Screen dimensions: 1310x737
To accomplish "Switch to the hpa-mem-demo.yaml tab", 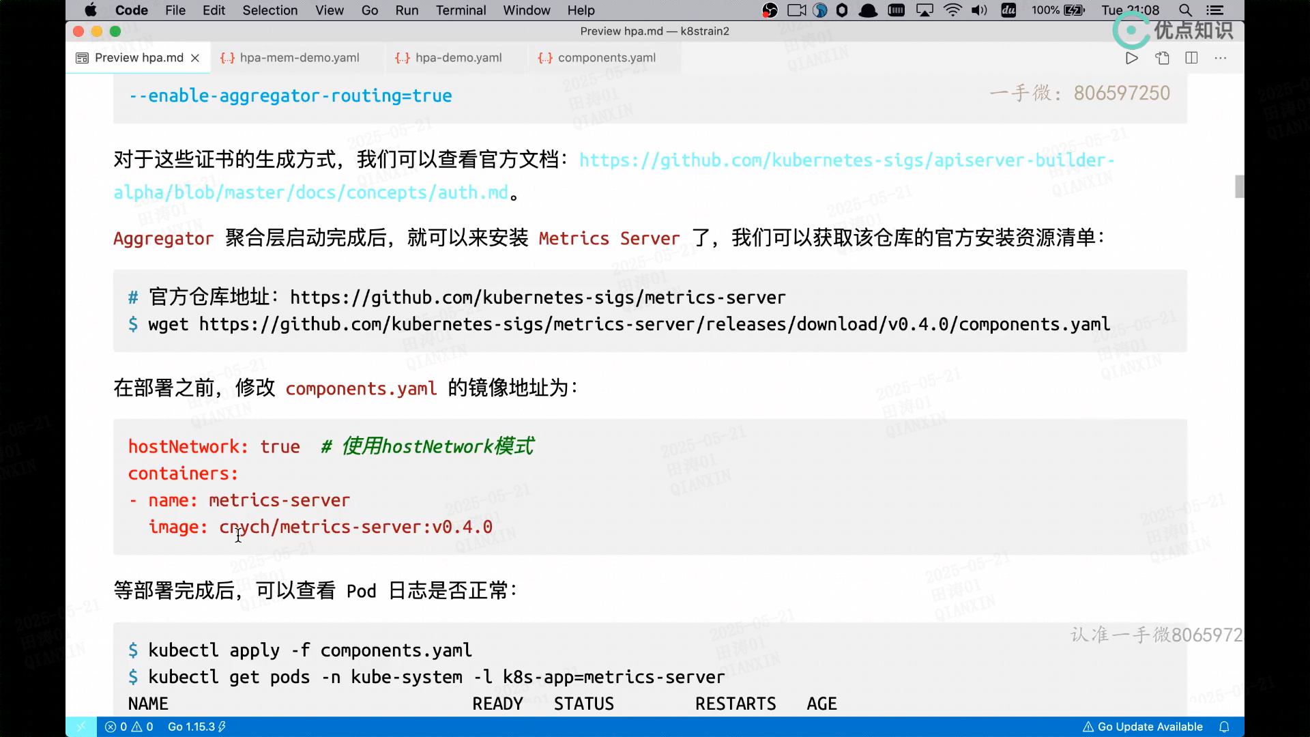I will (x=299, y=58).
